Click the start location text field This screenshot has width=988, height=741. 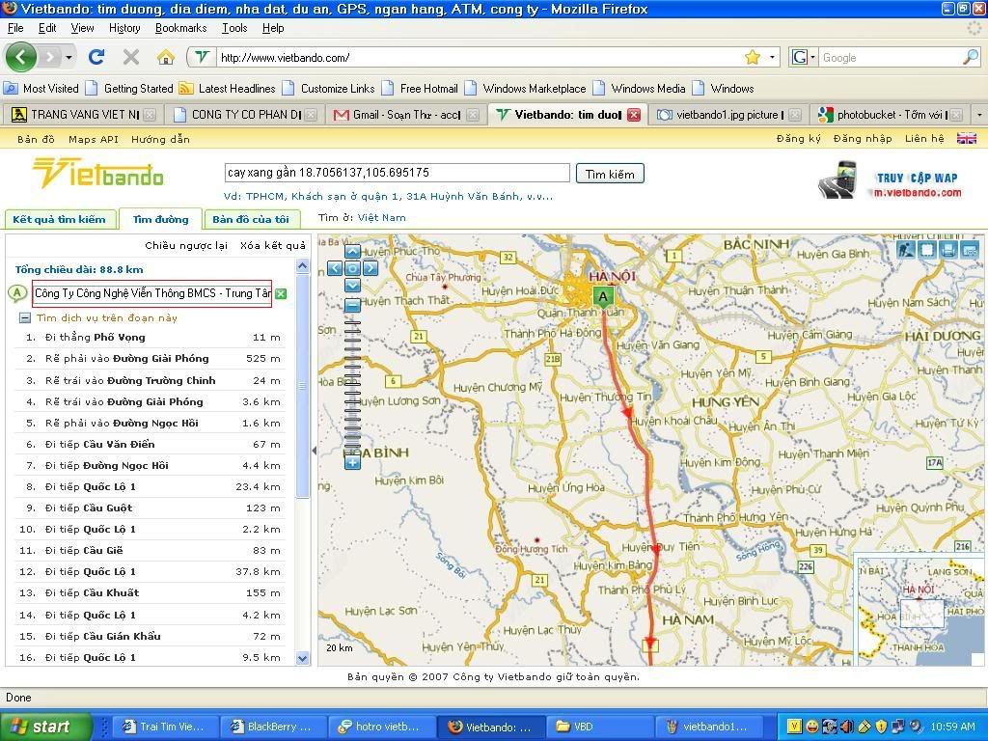click(x=151, y=293)
